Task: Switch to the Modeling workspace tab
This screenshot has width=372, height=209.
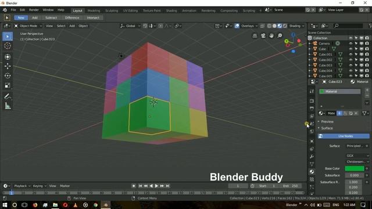Action: pos(94,10)
